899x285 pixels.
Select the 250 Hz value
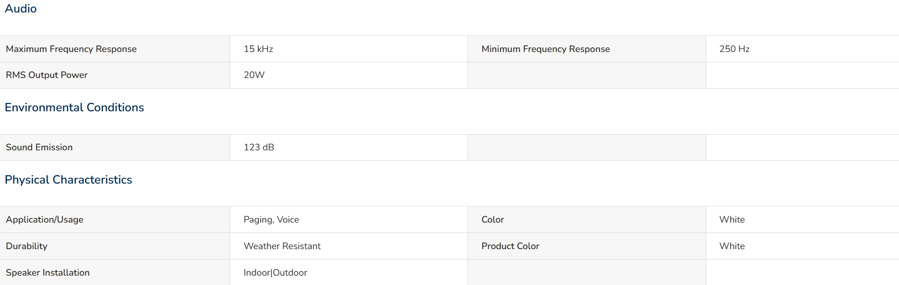pyautogui.click(x=734, y=49)
